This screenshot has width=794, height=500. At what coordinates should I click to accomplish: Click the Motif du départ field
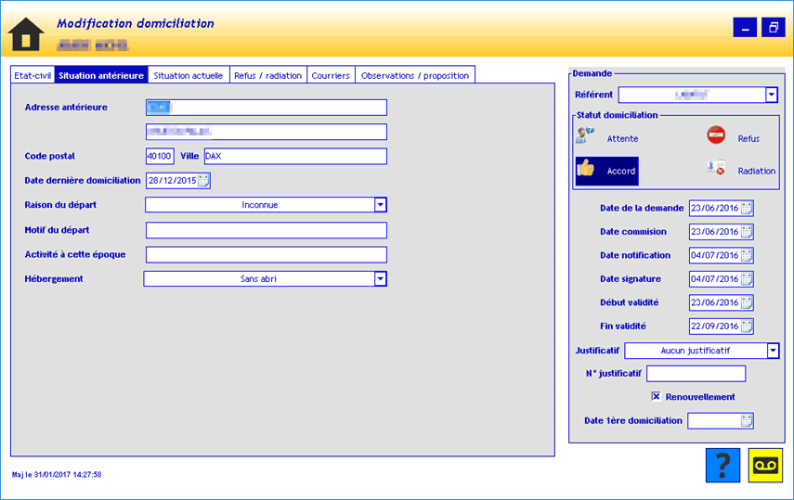pos(266,230)
